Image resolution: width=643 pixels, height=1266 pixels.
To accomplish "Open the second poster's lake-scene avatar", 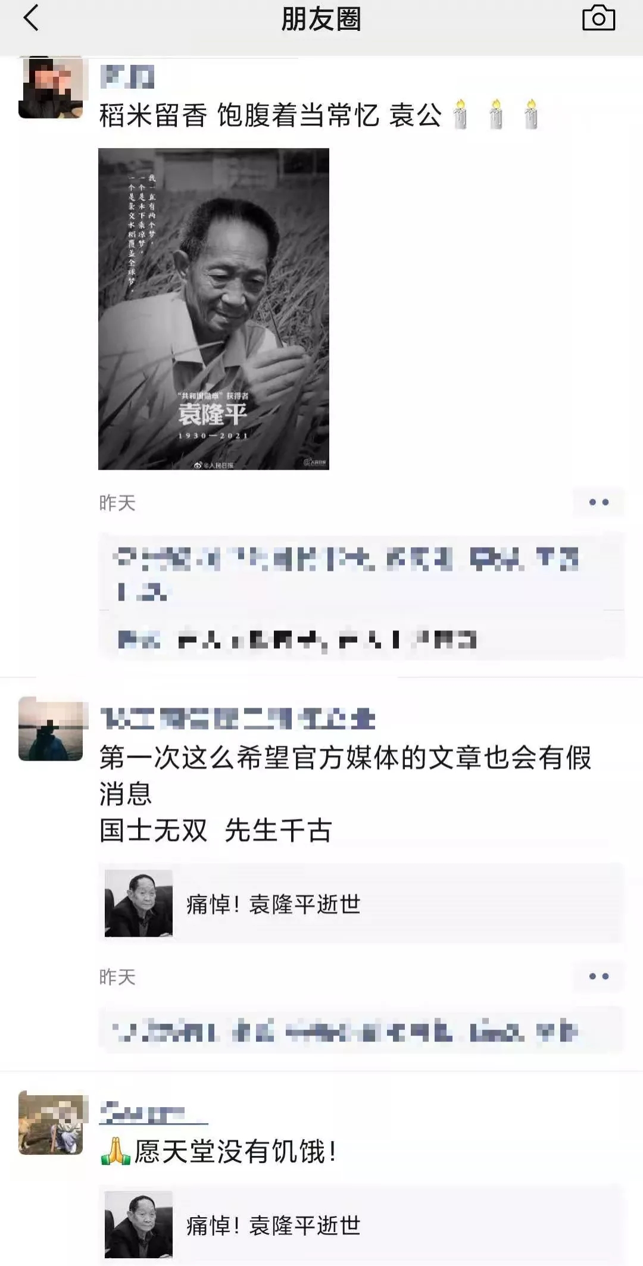I will pos(51,729).
